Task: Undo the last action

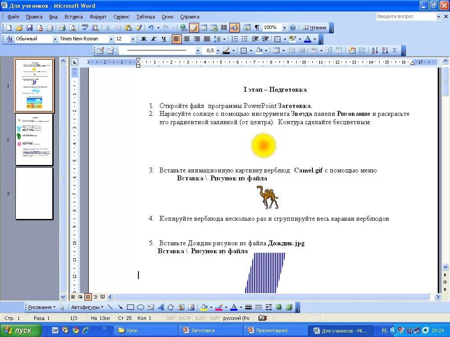Action: (151, 28)
